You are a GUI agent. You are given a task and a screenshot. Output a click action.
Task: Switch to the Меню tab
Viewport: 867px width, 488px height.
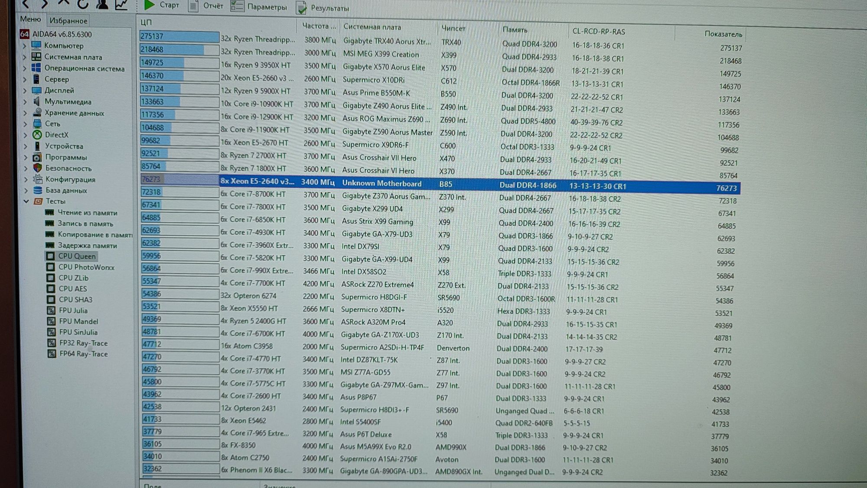coord(31,19)
